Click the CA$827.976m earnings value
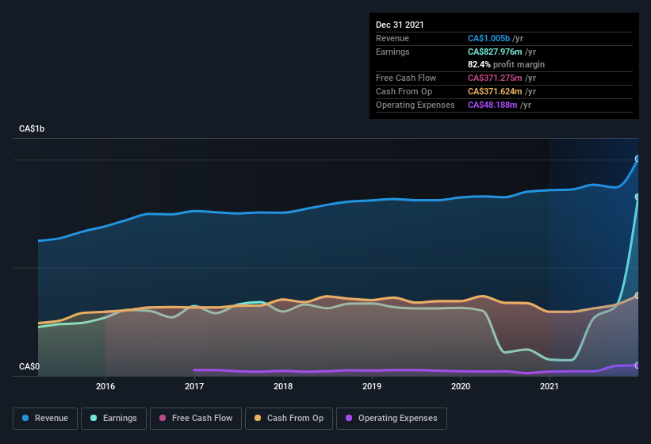Image resolution: width=651 pixels, height=444 pixels. coord(495,52)
